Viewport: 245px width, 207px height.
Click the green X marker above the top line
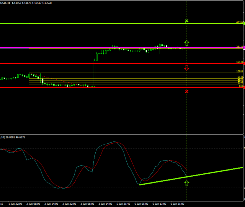[x=187, y=21]
